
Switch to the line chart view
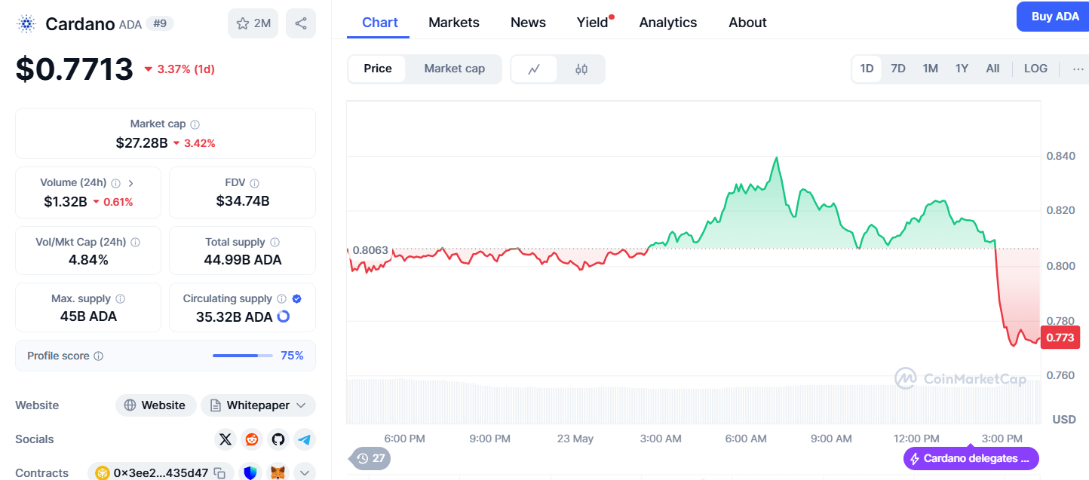tap(534, 69)
